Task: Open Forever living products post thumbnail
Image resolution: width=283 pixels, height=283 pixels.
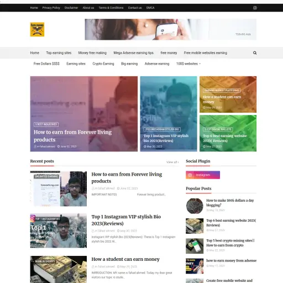Action: 59,188
